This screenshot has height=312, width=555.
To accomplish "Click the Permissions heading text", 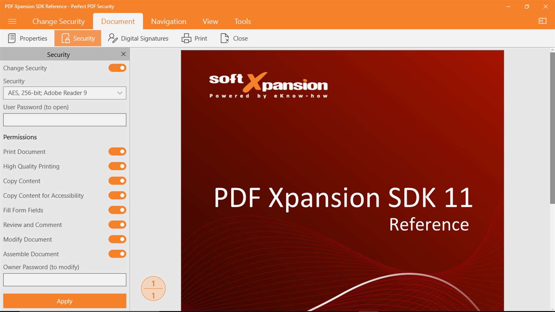I will [20, 137].
